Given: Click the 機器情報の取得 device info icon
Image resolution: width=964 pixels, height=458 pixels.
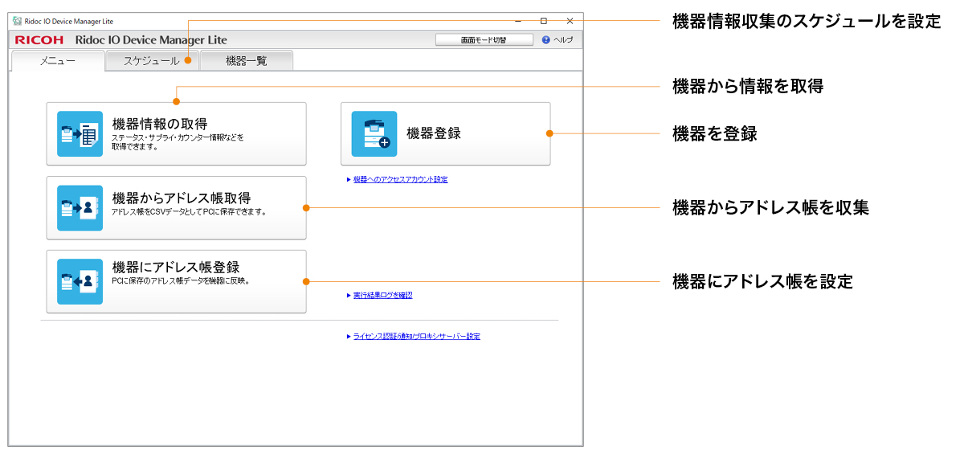Looking at the screenshot, I should 80,133.
